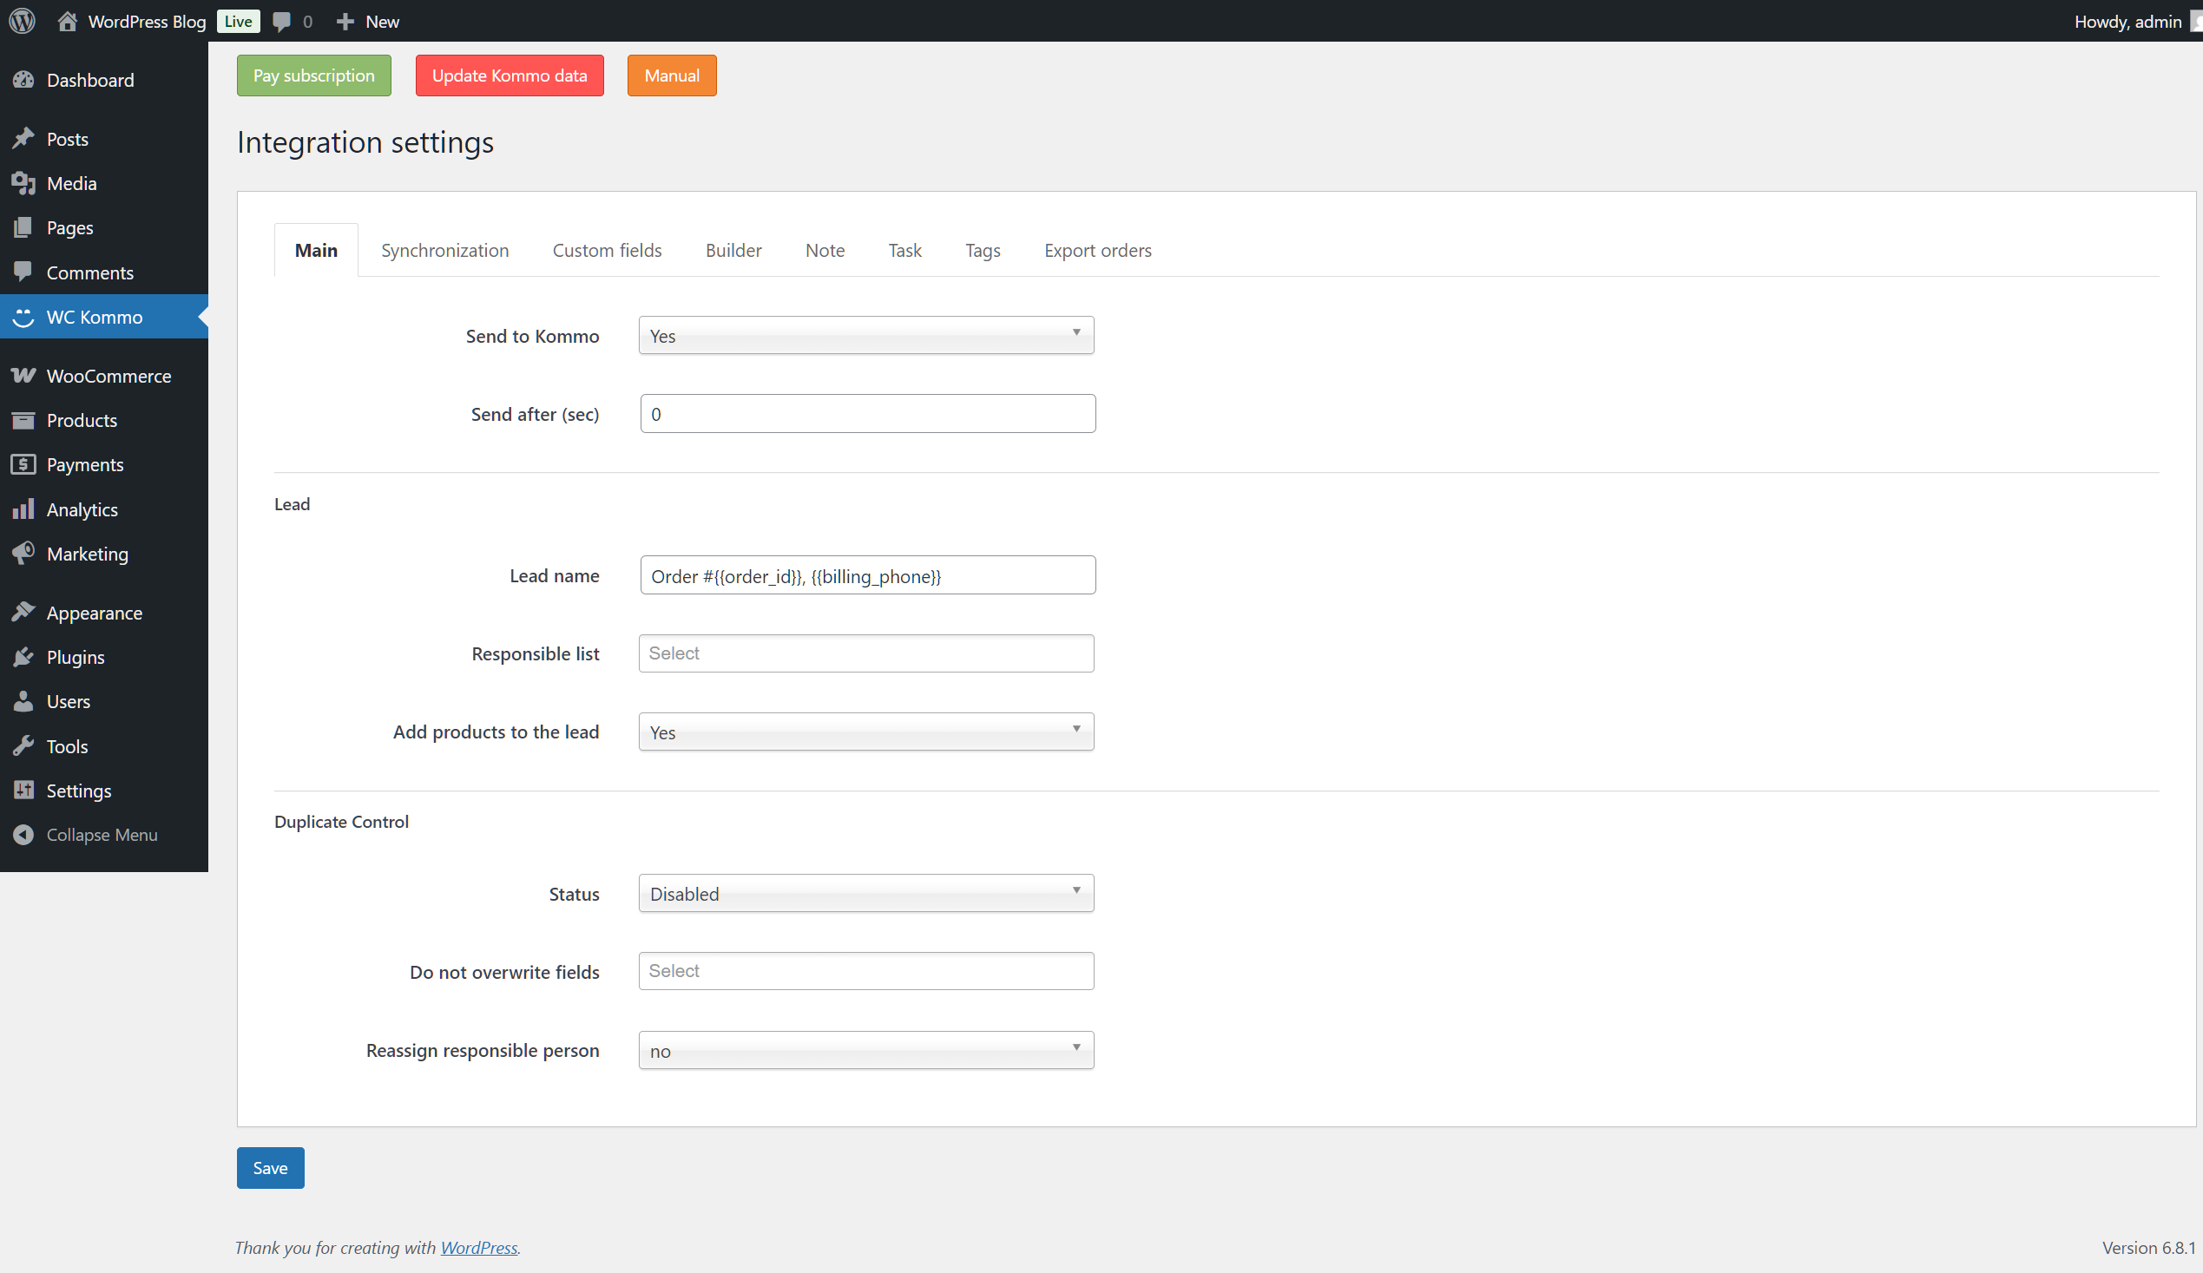2203x1273 pixels.
Task: Open Payments via its sidebar icon
Action: click(23, 464)
